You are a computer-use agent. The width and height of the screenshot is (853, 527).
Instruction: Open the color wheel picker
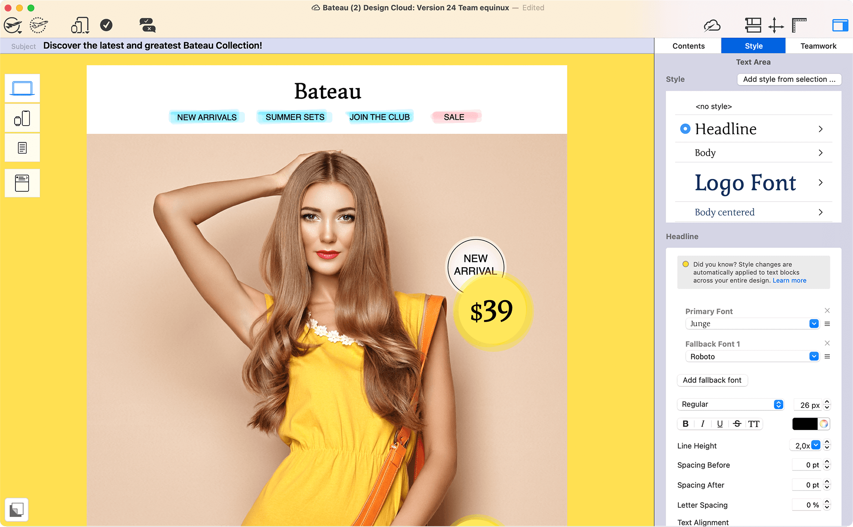(824, 424)
